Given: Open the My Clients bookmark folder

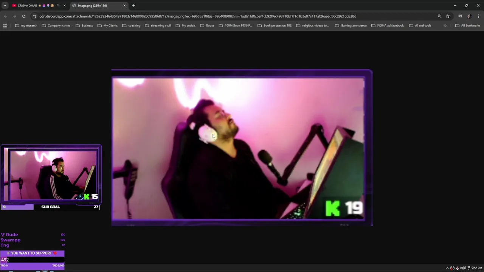Looking at the screenshot, I should pyautogui.click(x=107, y=26).
